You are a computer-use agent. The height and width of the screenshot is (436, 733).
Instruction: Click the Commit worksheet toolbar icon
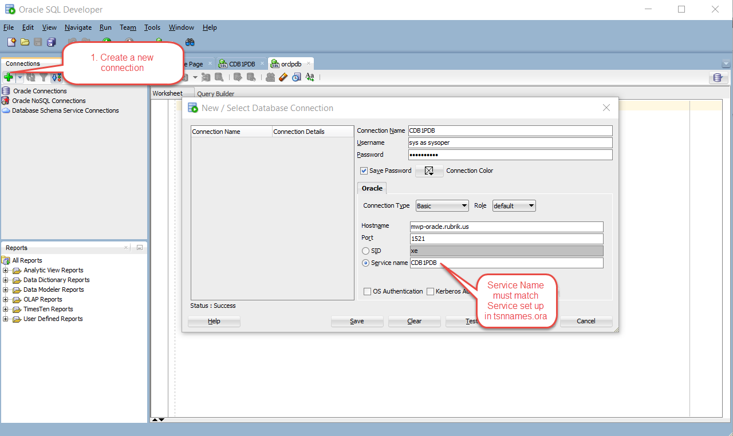tap(238, 77)
